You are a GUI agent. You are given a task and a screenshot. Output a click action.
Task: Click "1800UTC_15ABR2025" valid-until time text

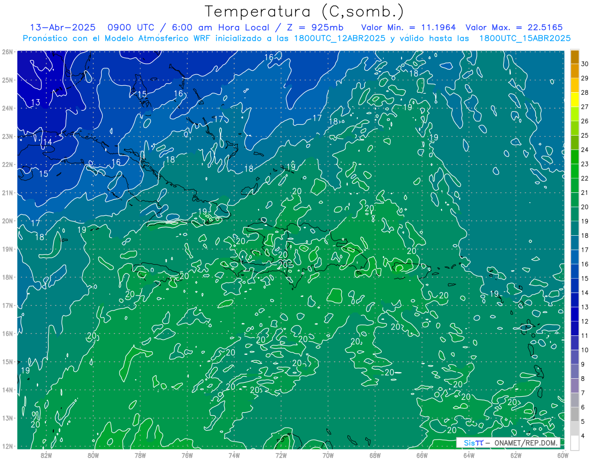525,38
